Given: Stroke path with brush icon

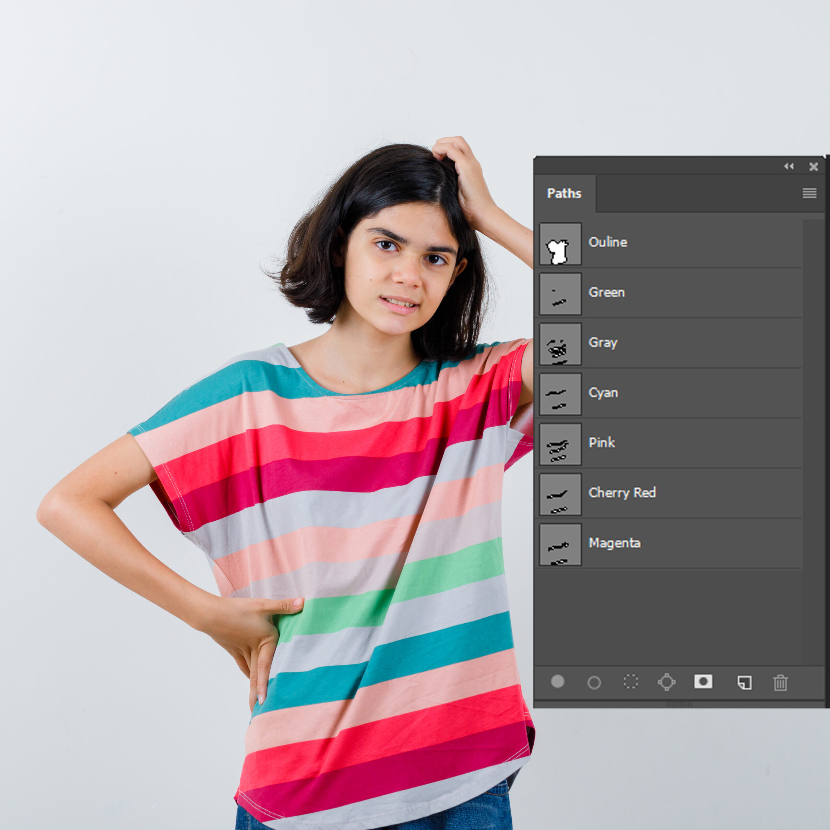Looking at the screenshot, I should [594, 682].
